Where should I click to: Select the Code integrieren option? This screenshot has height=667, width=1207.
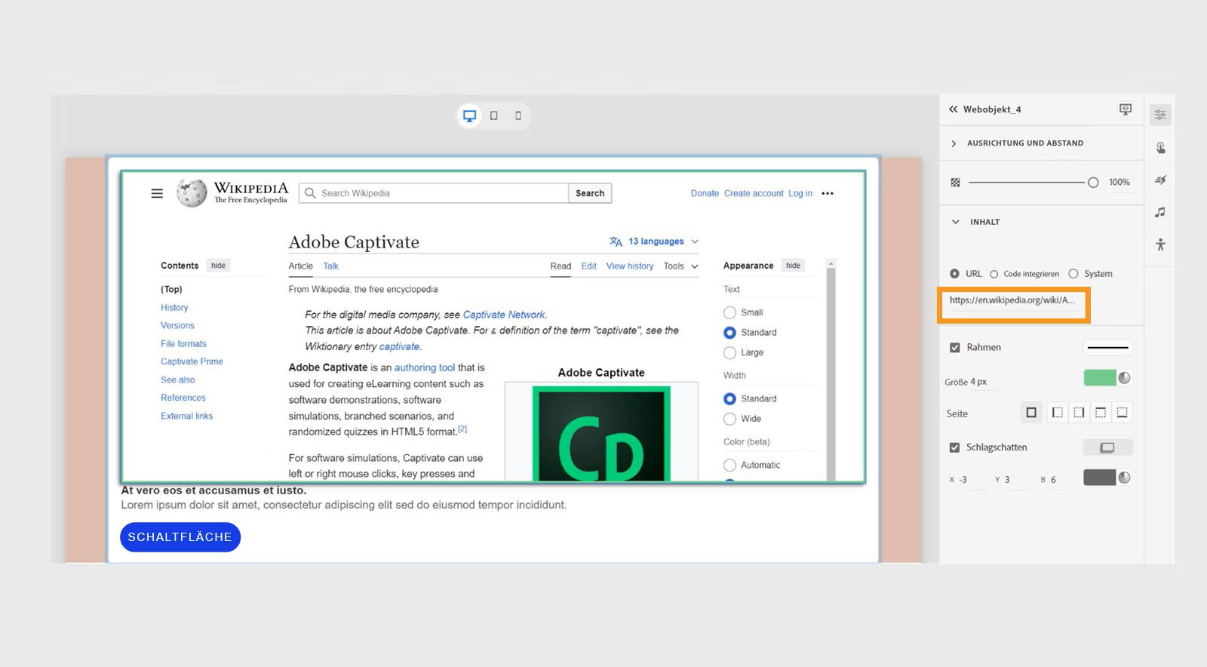994,274
